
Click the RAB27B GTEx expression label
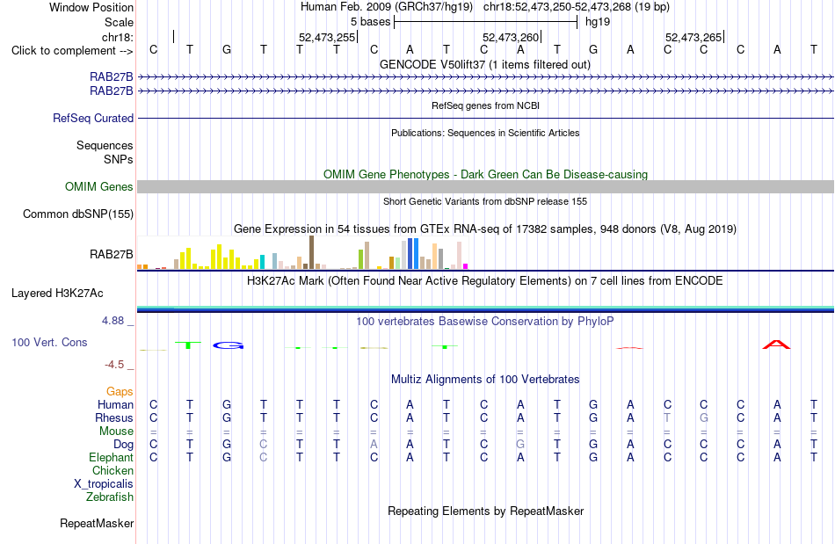click(112, 255)
